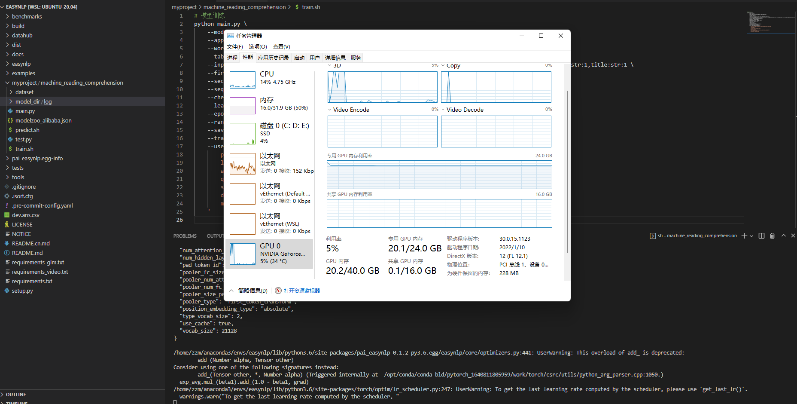Open .pre-commit-config.yaml file

82,205
